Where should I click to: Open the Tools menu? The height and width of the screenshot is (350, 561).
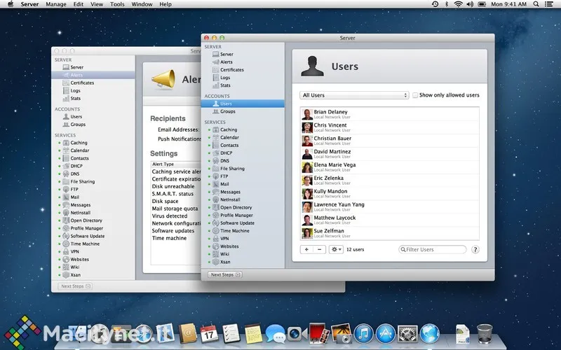[117, 4]
